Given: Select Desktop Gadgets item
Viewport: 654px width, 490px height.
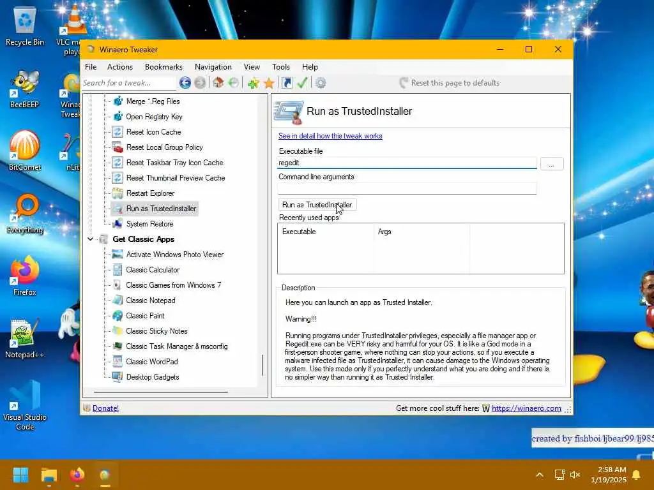Looking at the screenshot, I should click(x=152, y=377).
